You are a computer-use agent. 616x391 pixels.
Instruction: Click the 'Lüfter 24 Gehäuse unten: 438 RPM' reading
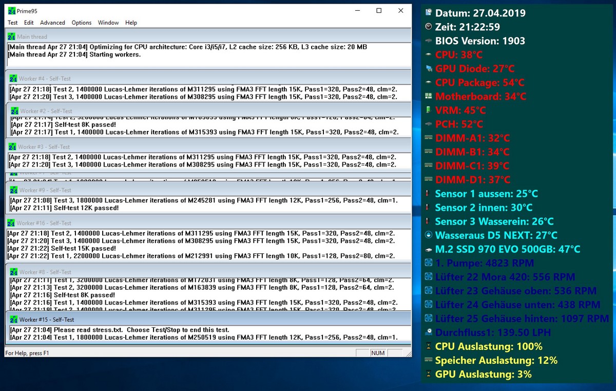518,304
